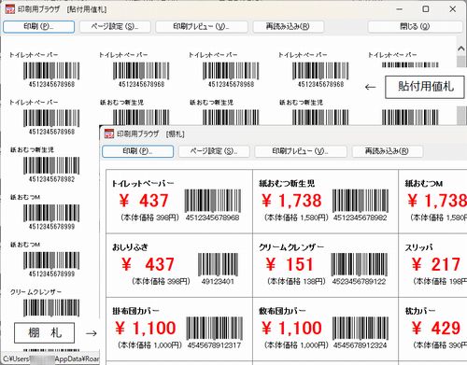
Task: Click the barcode image in クリームクレンザー shelf tag
Action: click(x=360, y=264)
